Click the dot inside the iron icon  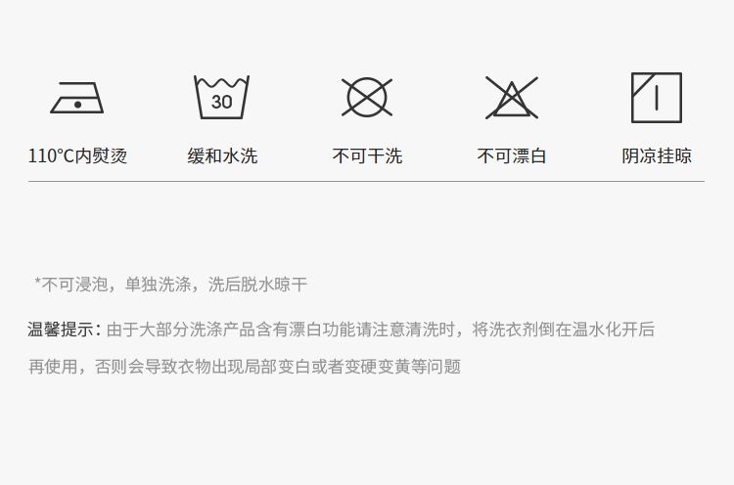coord(77,105)
